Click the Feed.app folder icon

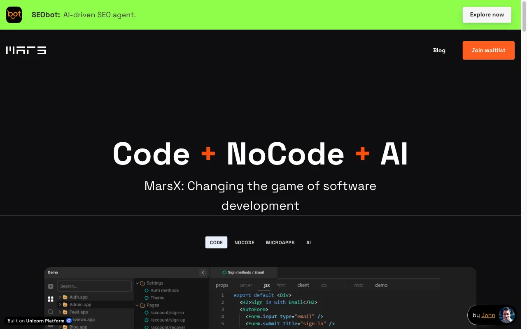click(x=65, y=312)
